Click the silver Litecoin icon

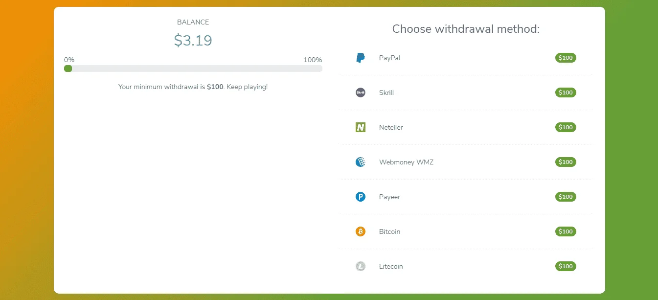pos(361,266)
